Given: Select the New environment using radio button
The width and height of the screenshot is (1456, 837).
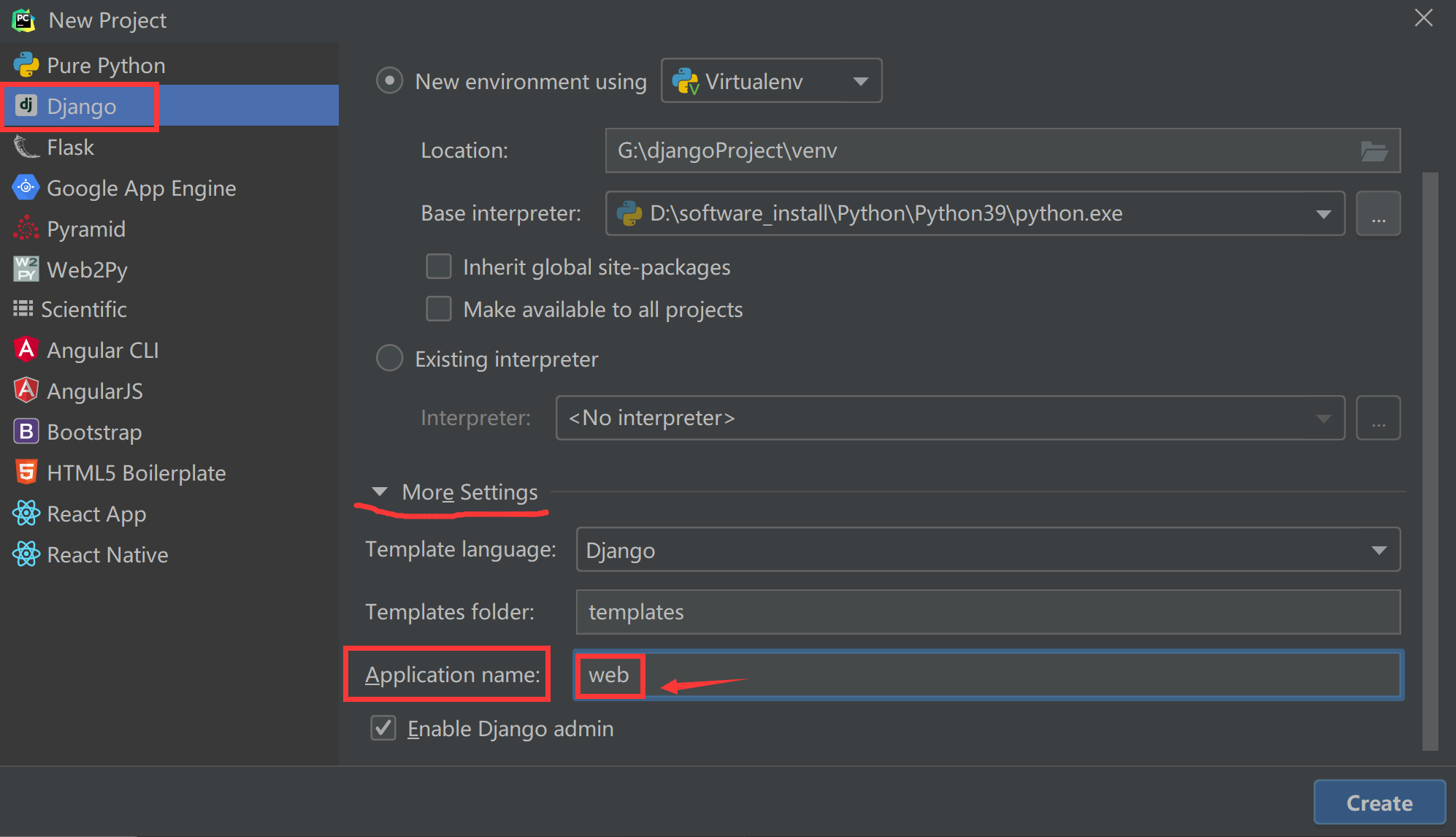Looking at the screenshot, I should 389,80.
